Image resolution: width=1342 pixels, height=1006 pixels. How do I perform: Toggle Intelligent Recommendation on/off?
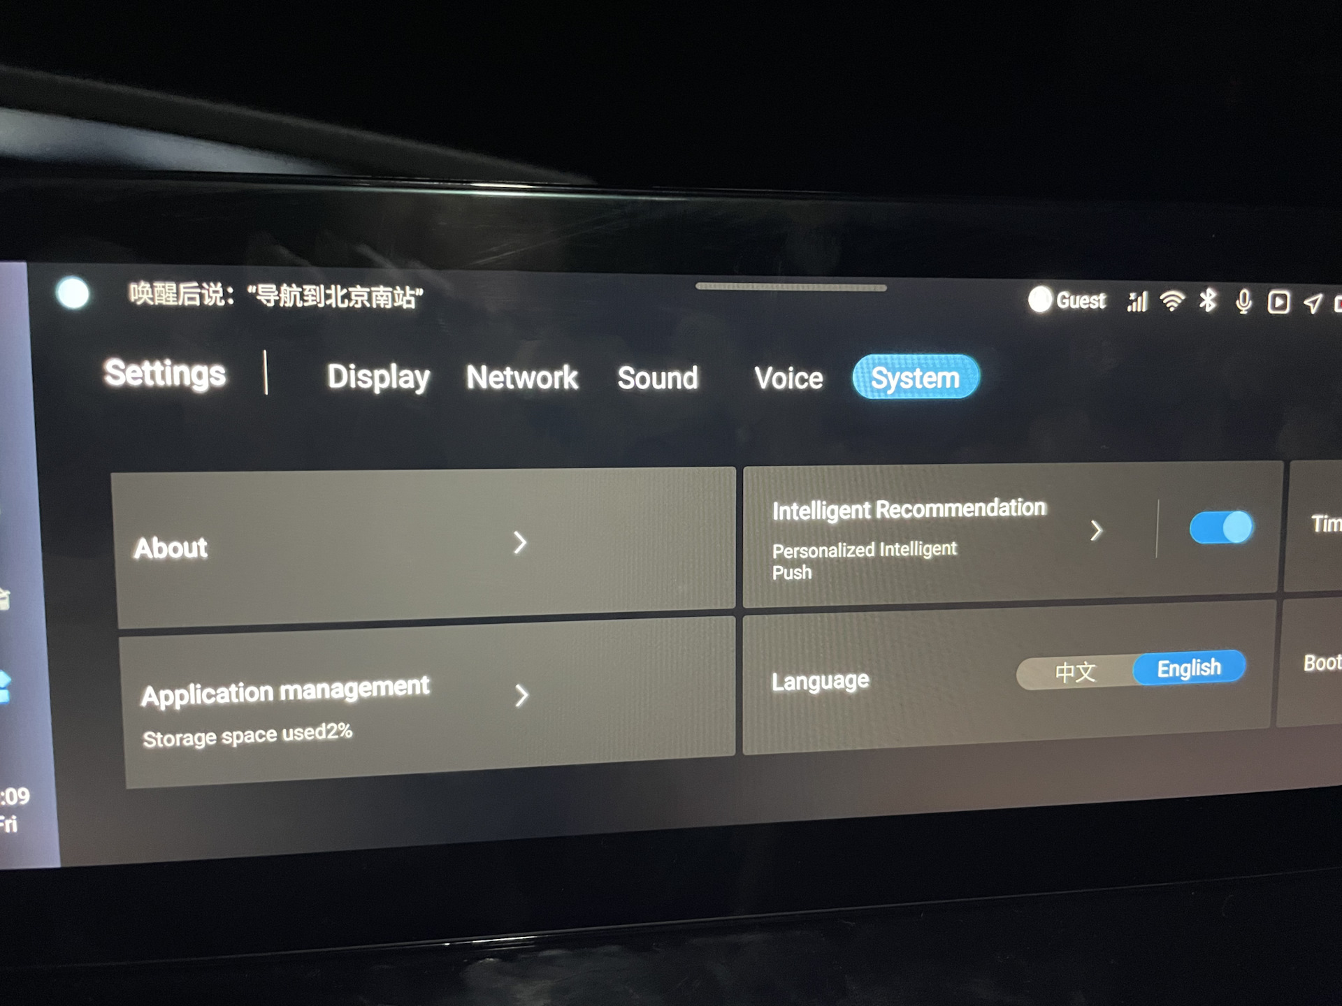tap(1220, 534)
